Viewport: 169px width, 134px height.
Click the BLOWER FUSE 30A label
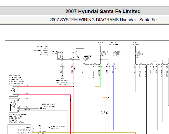pos(88,58)
